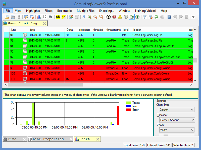
Task: Click the zoom in magnifier with green plus
Action: point(89,17)
